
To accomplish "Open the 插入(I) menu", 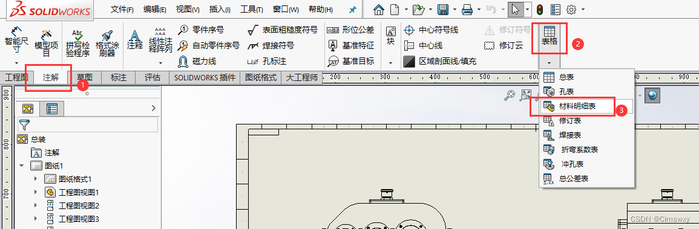I will click(220, 9).
